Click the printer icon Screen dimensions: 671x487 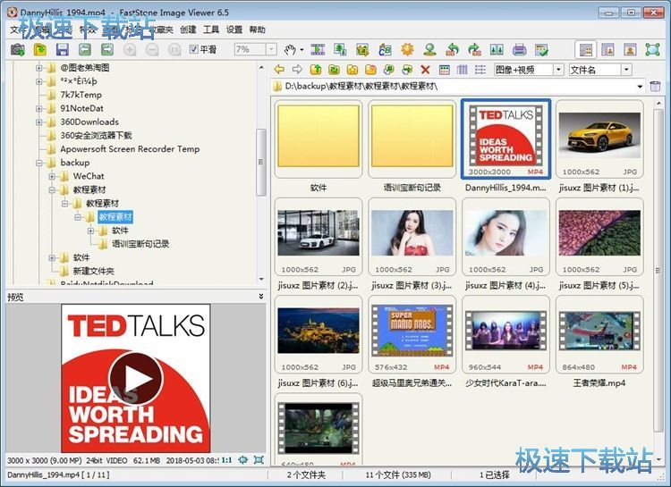click(x=520, y=50)
